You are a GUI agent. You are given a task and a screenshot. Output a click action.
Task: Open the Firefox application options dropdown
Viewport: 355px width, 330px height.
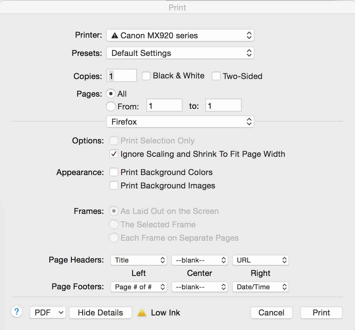click(180, 122)
